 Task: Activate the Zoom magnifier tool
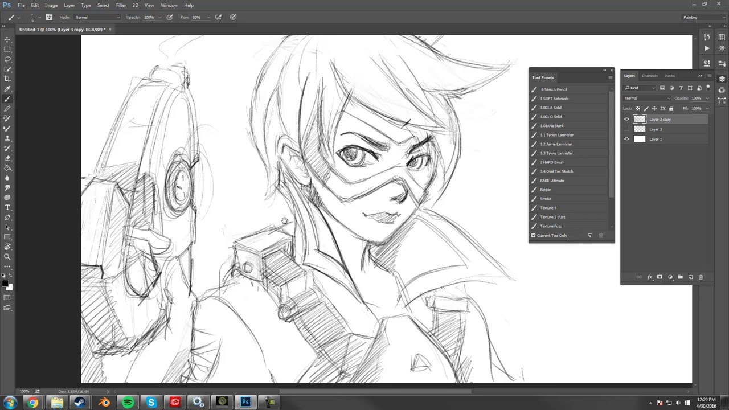(7, 257)
